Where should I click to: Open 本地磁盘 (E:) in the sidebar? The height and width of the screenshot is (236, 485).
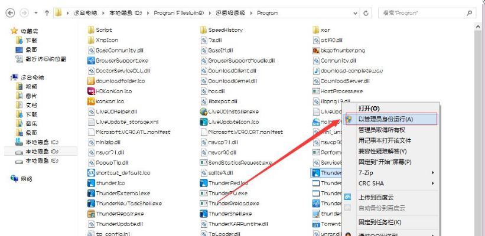[x=42, y=160]
